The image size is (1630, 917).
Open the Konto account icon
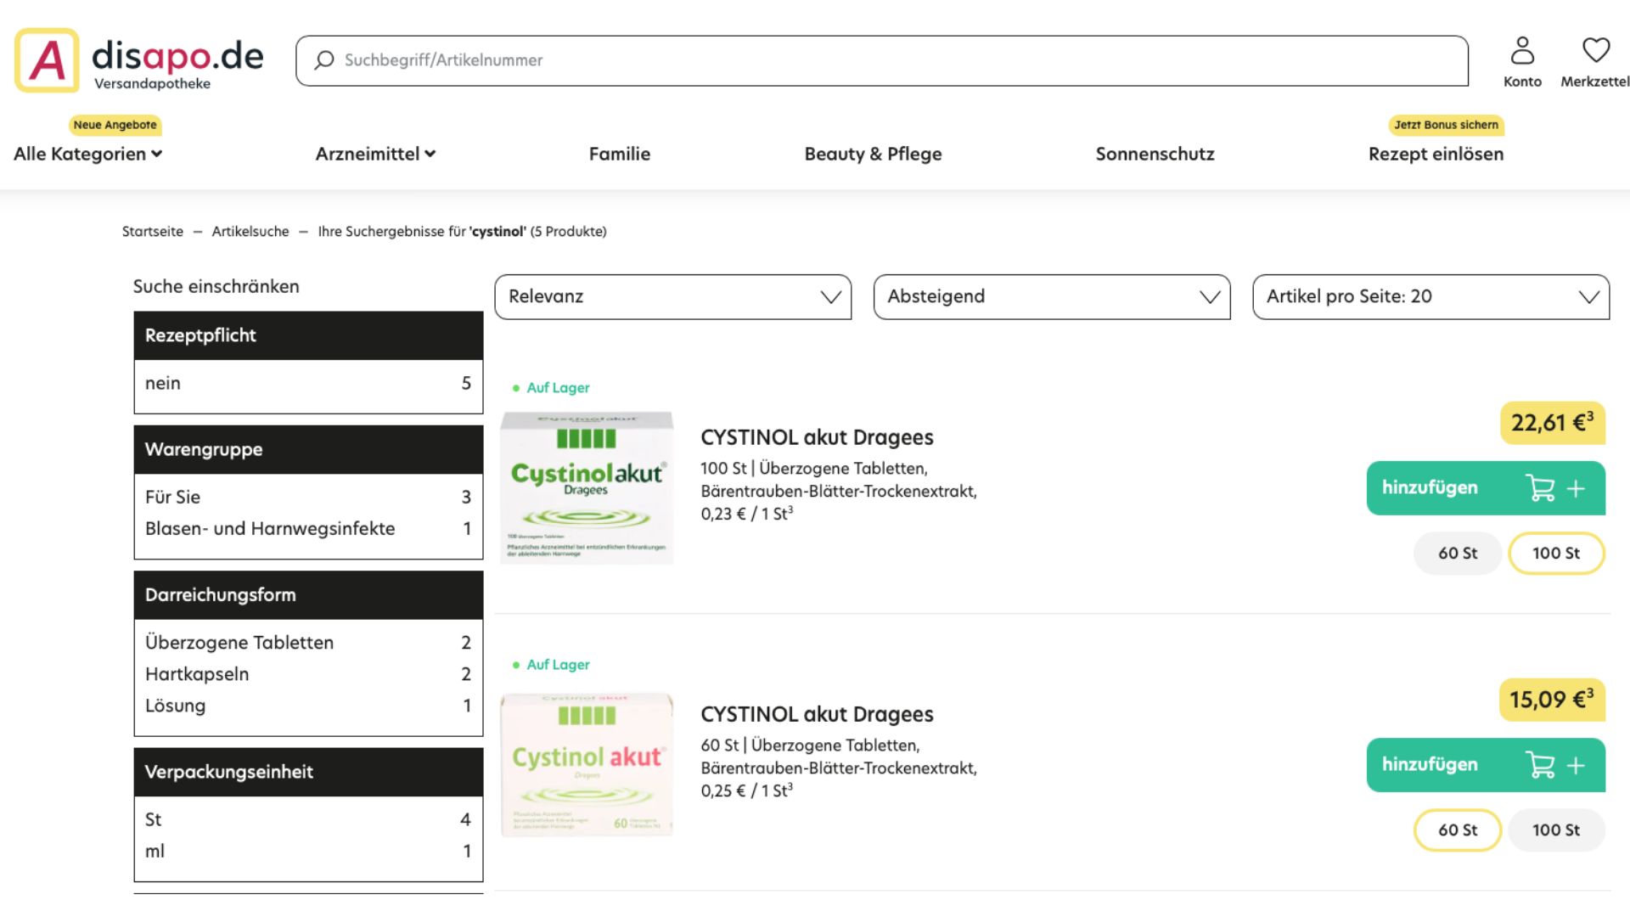point(1521,51)
